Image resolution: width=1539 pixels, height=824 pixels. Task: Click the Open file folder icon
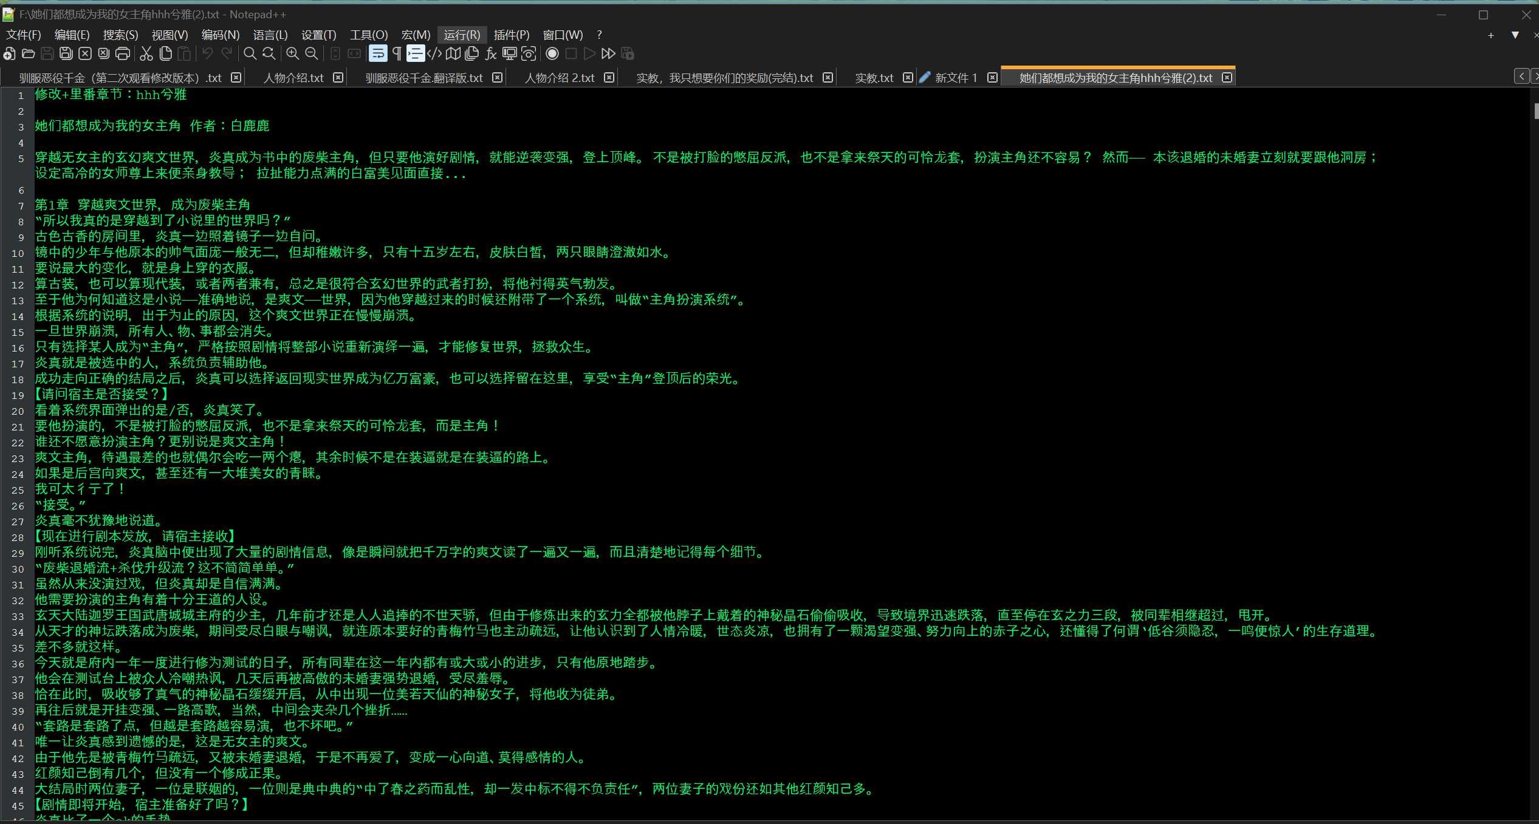[x=28, y=54]
